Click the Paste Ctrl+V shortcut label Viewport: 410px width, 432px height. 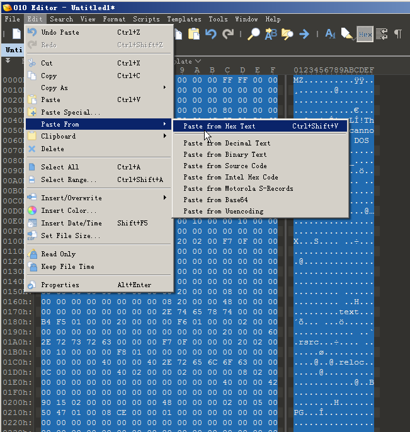pos(128,99)
